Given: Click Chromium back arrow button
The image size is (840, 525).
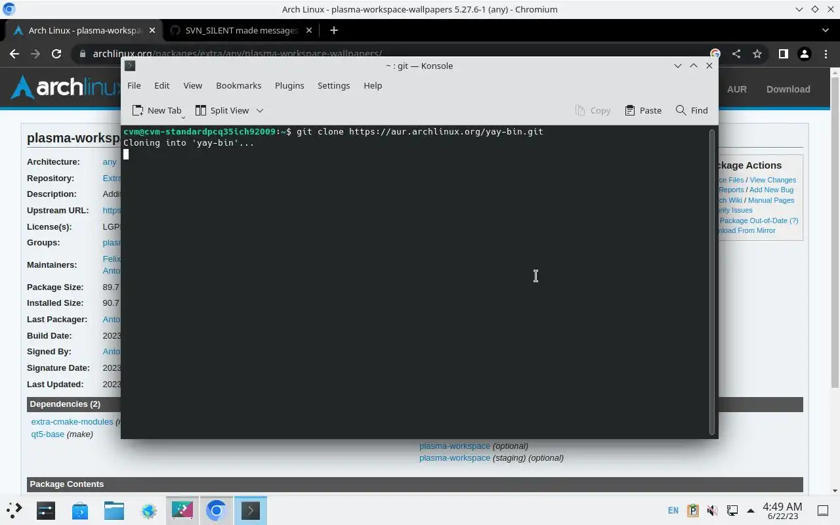Looking at the screenshot, I should 14,54.
